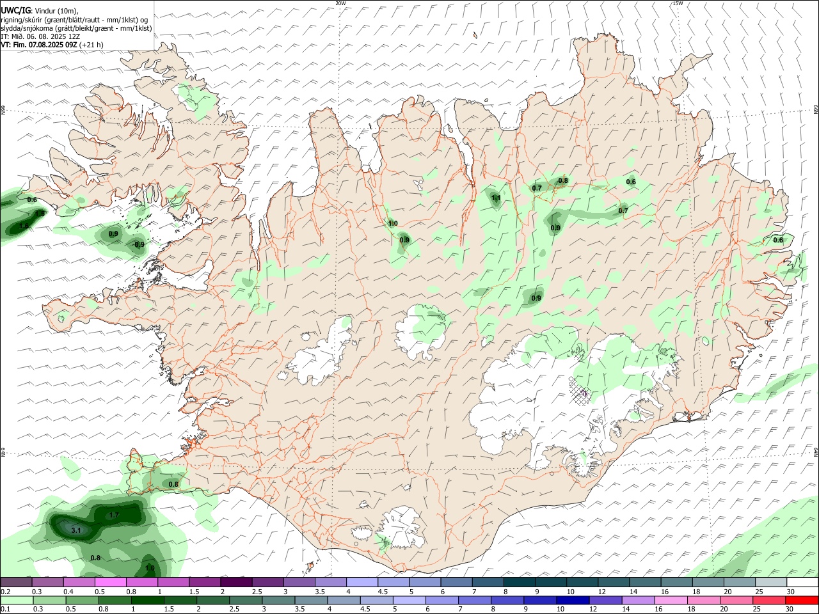Image resolution: width=819 pixels, height=614 pixels.
Task: Click the bright pink 0.5 snow scale swatch
Action: (111, 583)
